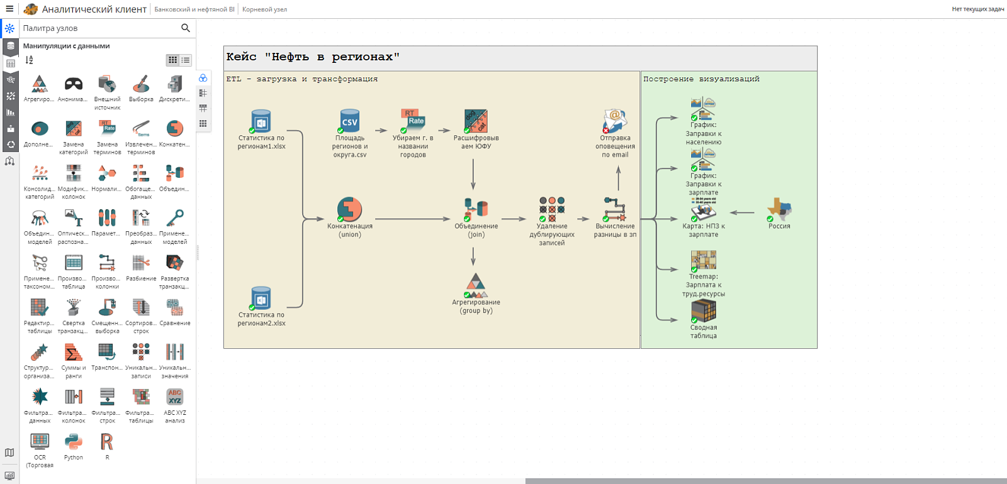Select the Свертка транзакций node
The height and width of the screenshot is (484, 1007).
pos(74,307)
